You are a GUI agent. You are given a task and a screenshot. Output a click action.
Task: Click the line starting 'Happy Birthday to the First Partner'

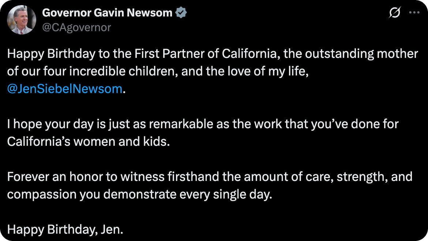pyautogui.click(x=213, y=54)
